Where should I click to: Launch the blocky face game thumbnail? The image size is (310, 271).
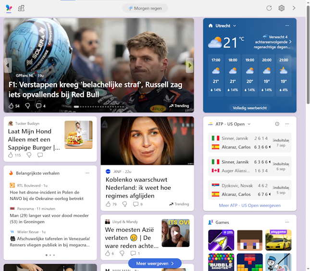[250, 240]
